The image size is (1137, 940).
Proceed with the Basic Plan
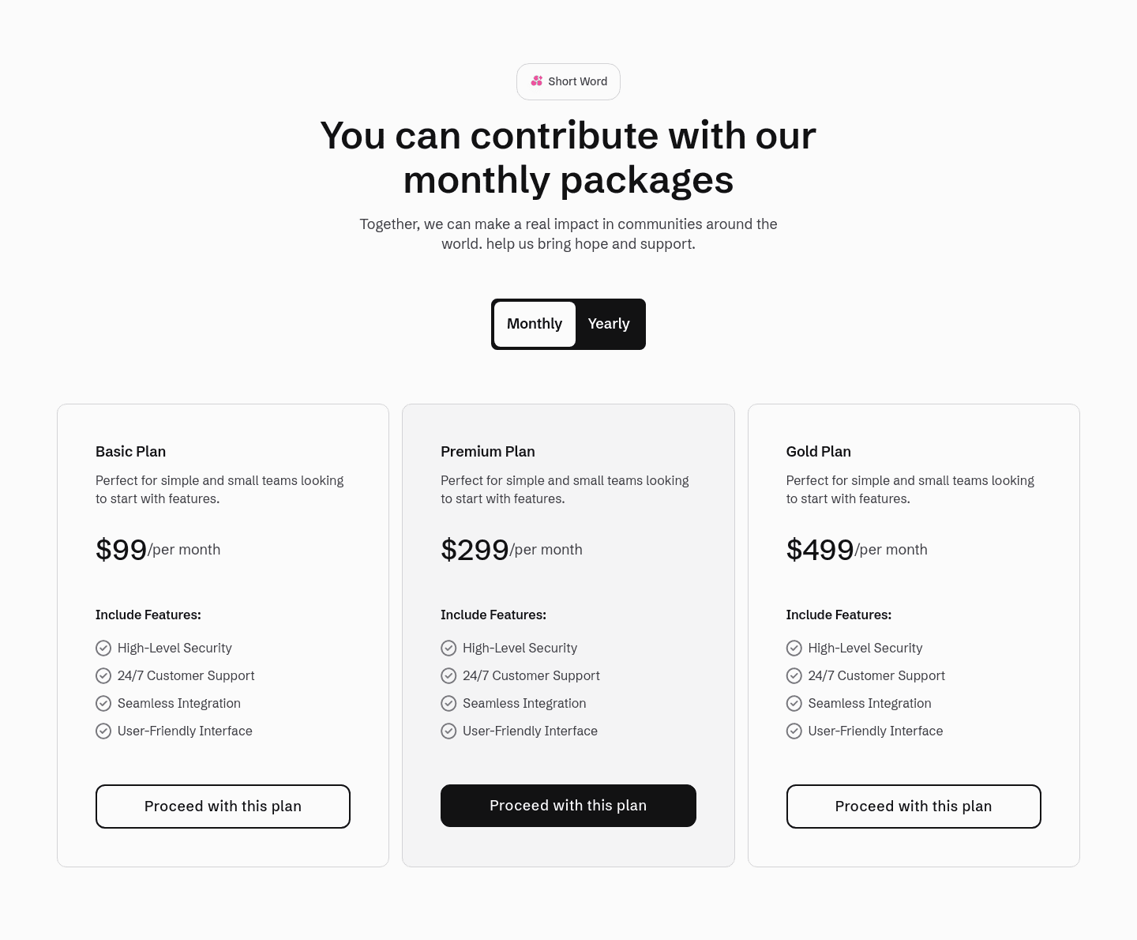pos(223,807)
